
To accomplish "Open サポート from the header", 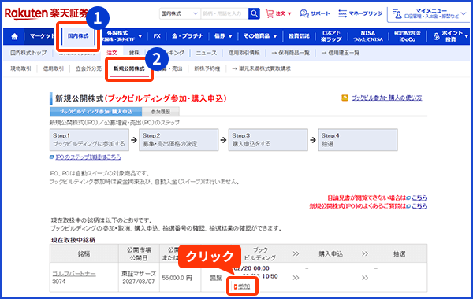I will click(x=315, y=13).
